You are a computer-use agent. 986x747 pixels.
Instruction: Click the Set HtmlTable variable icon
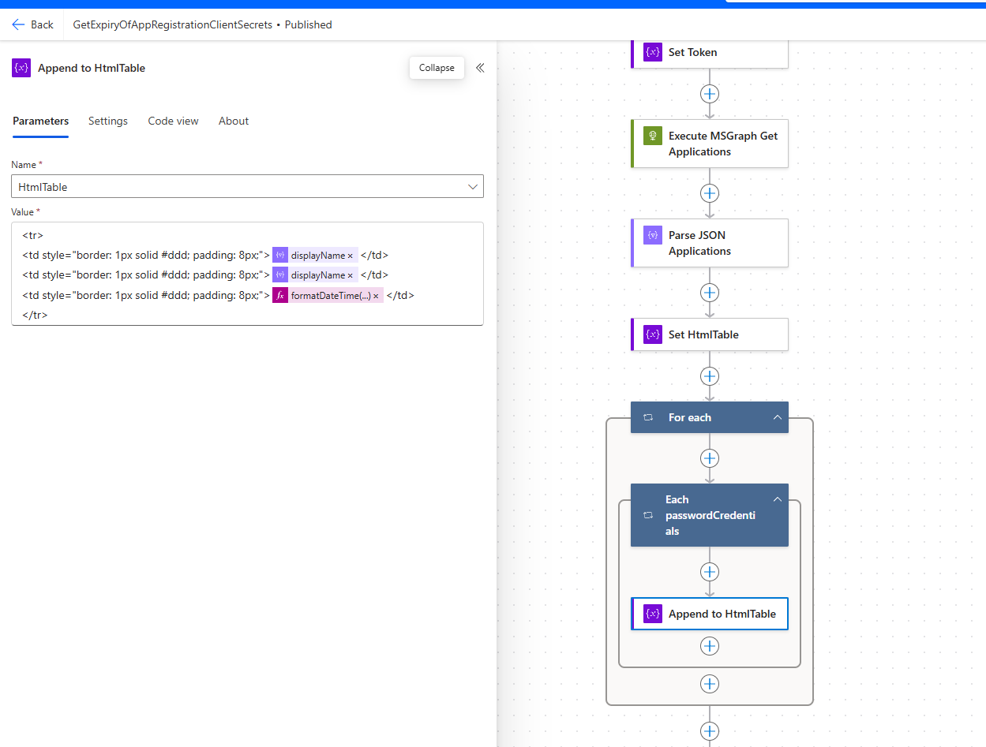(653, 334)
